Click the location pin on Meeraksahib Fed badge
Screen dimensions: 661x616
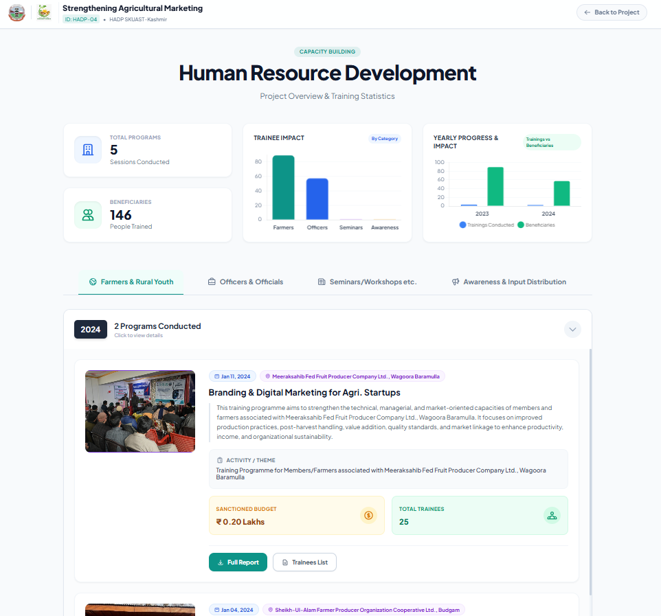point(268,376)
